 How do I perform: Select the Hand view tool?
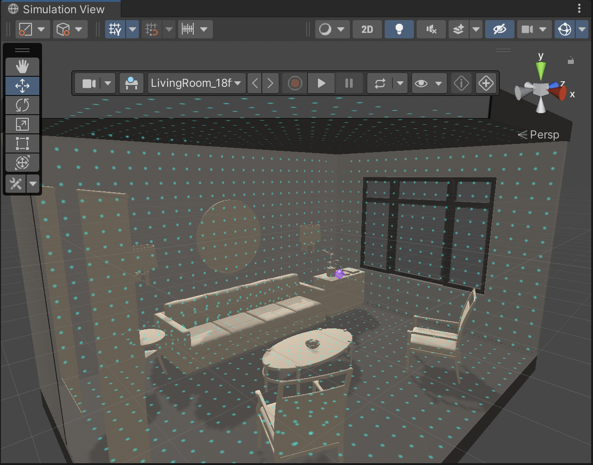click(x=22, y=67)
